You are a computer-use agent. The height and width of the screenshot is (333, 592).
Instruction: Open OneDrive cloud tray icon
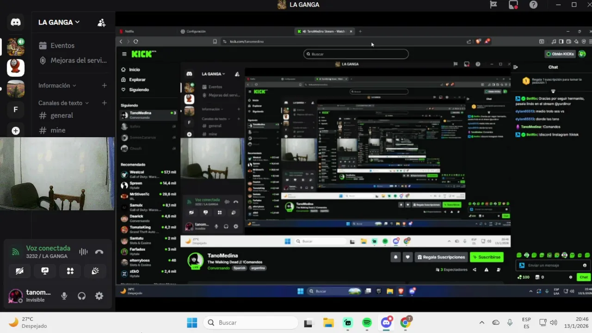496,322
